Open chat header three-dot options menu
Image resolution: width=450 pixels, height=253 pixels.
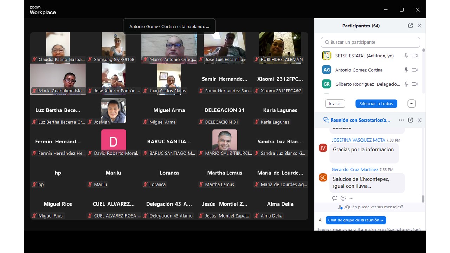click(401, 120)
